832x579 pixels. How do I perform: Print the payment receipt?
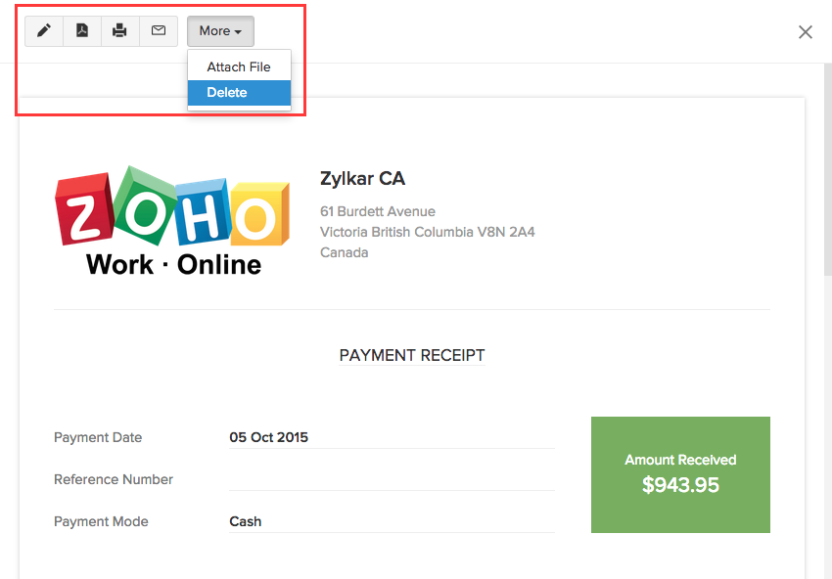pos(119,30)
